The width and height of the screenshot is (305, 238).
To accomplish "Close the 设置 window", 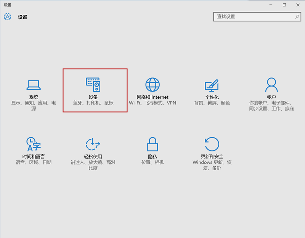I will point(298,5).
